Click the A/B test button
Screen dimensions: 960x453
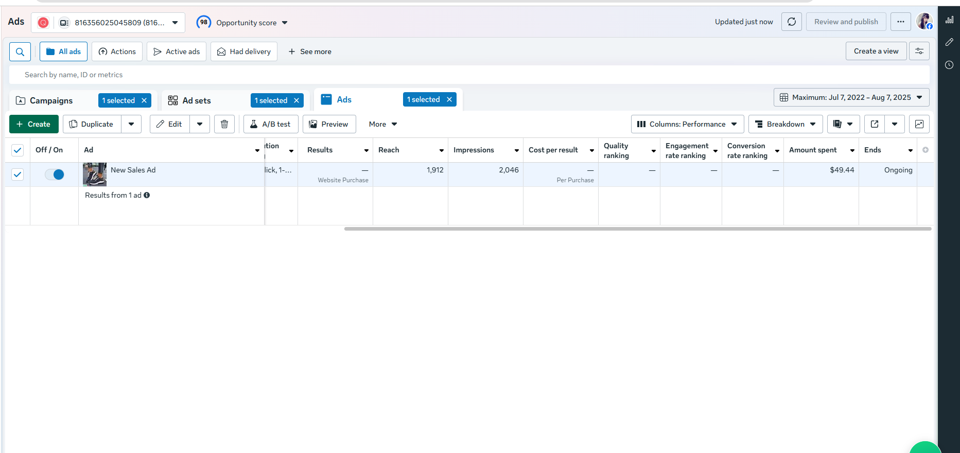[271, 124]
